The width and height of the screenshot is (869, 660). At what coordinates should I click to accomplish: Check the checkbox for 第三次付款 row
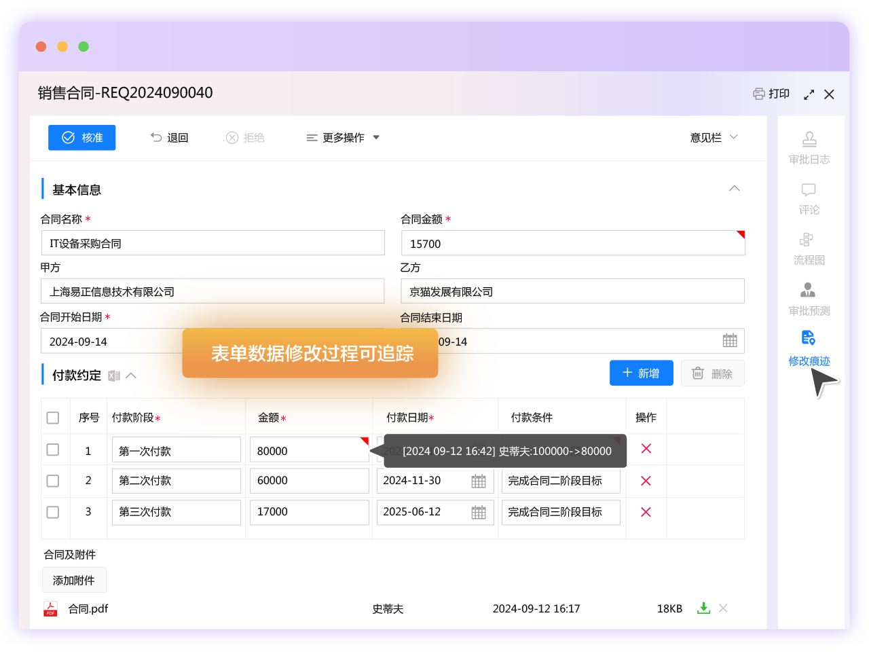tap(54, 512)
